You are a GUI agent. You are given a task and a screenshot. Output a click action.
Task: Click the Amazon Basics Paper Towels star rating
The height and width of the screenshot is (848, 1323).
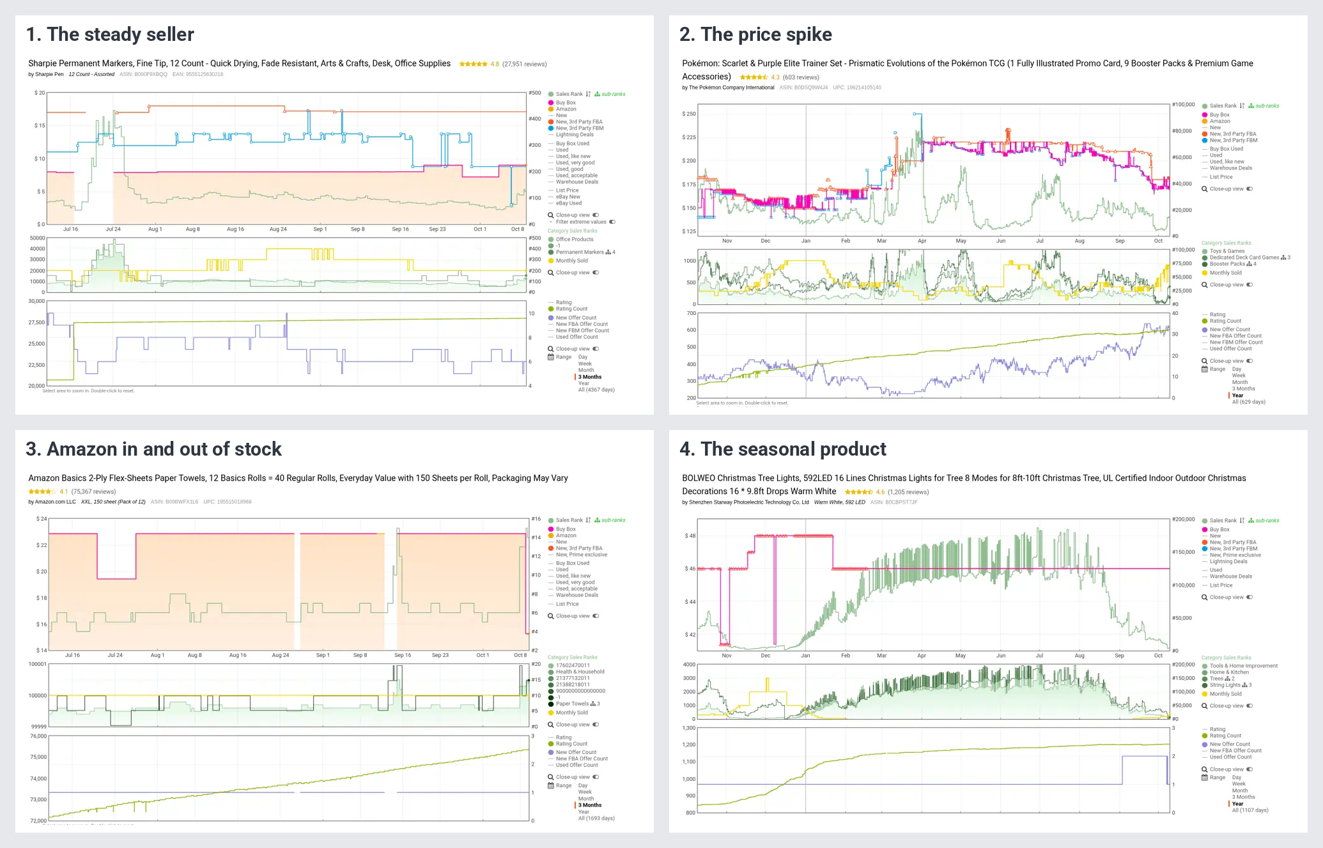(x=42, y=491)
